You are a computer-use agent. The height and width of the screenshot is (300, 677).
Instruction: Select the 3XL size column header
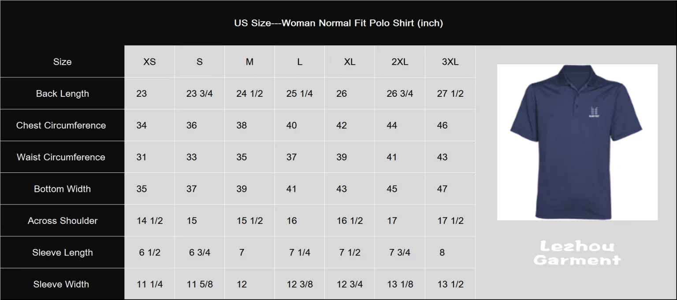click(x=450, y=62)
